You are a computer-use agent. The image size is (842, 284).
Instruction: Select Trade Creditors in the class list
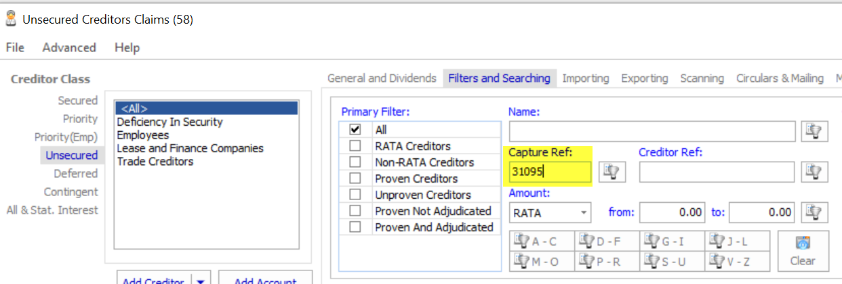(155, 162)
